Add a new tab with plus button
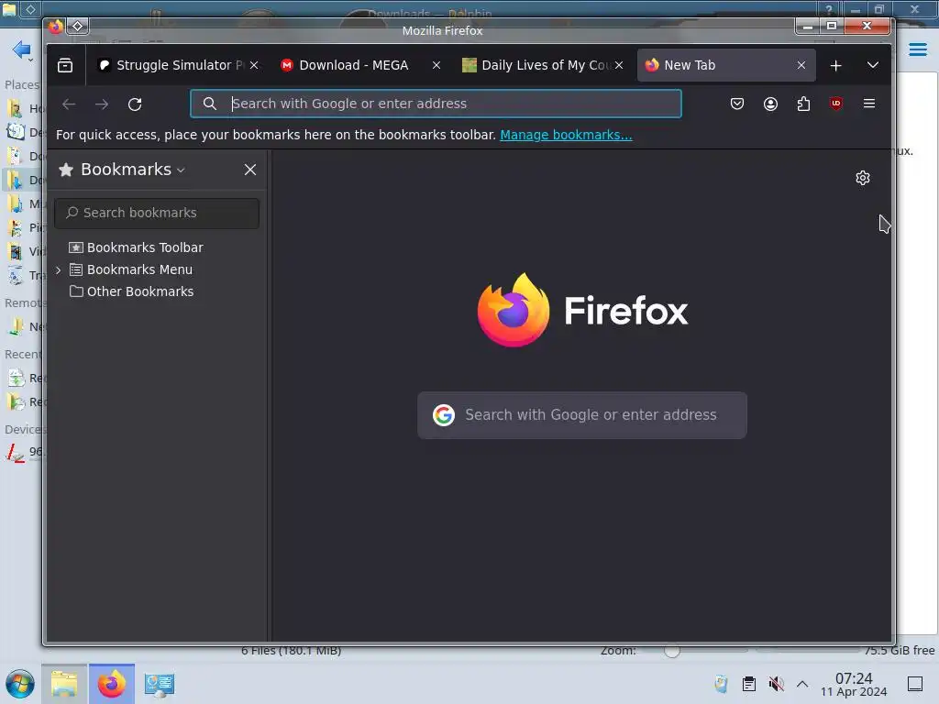Image resolution: width=939 pixels, height=704 pixels. click(836, 65)
